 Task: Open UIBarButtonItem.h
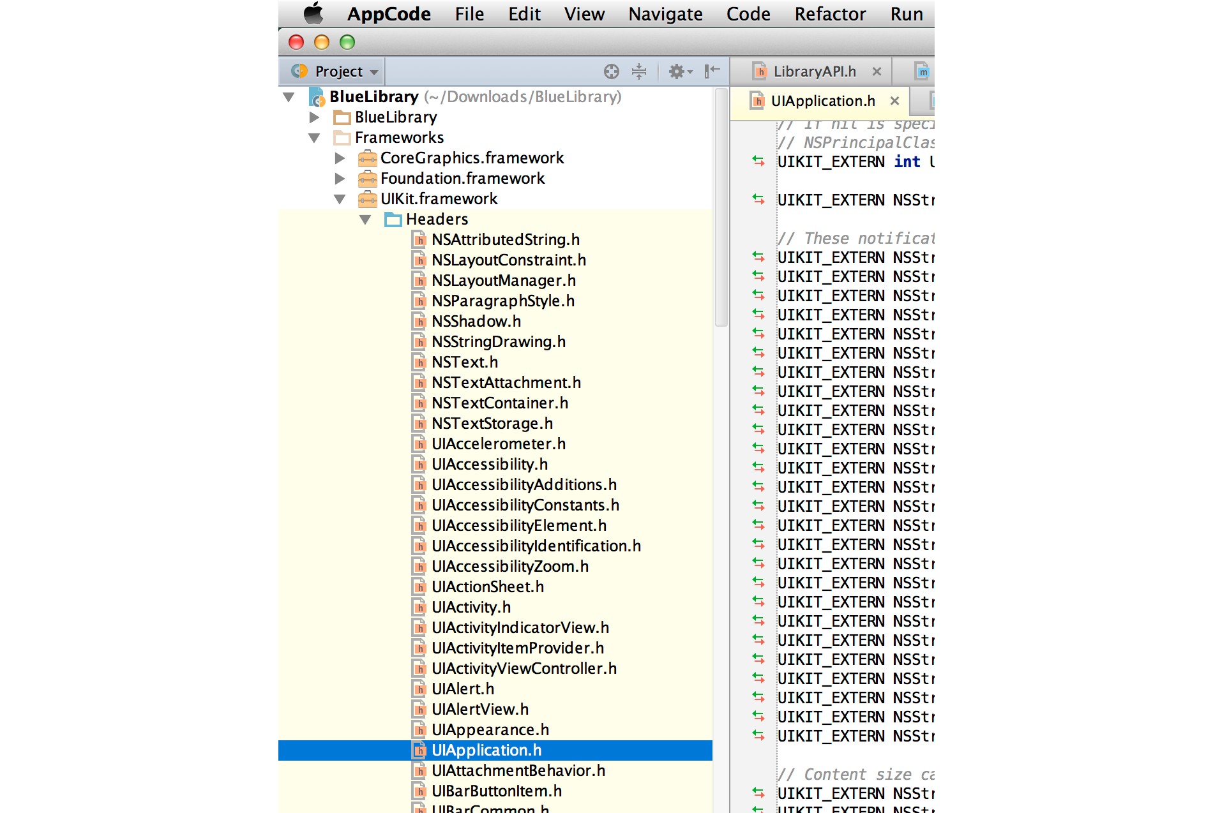tap(496, 791)
